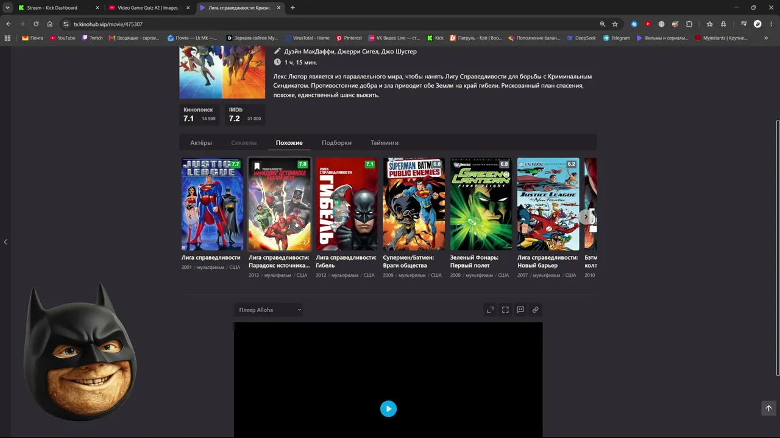Open the Twitch bookmark
This screenshot has height=438, width=780.
point(93,38)
